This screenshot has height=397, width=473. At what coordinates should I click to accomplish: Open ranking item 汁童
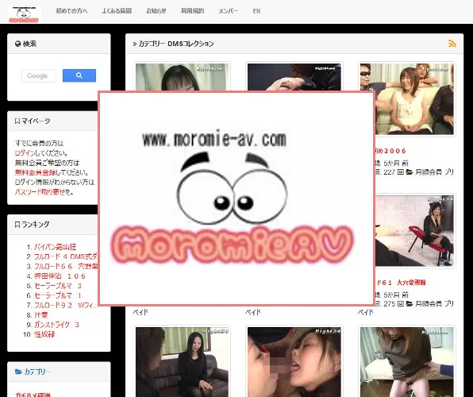point(41,315)
